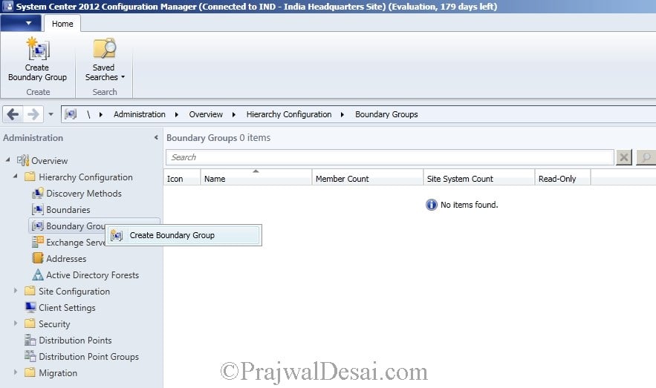This screenshot has width=656, height=388.
Task: Select the Migration folder icon
Action: [x=30, y=372]
